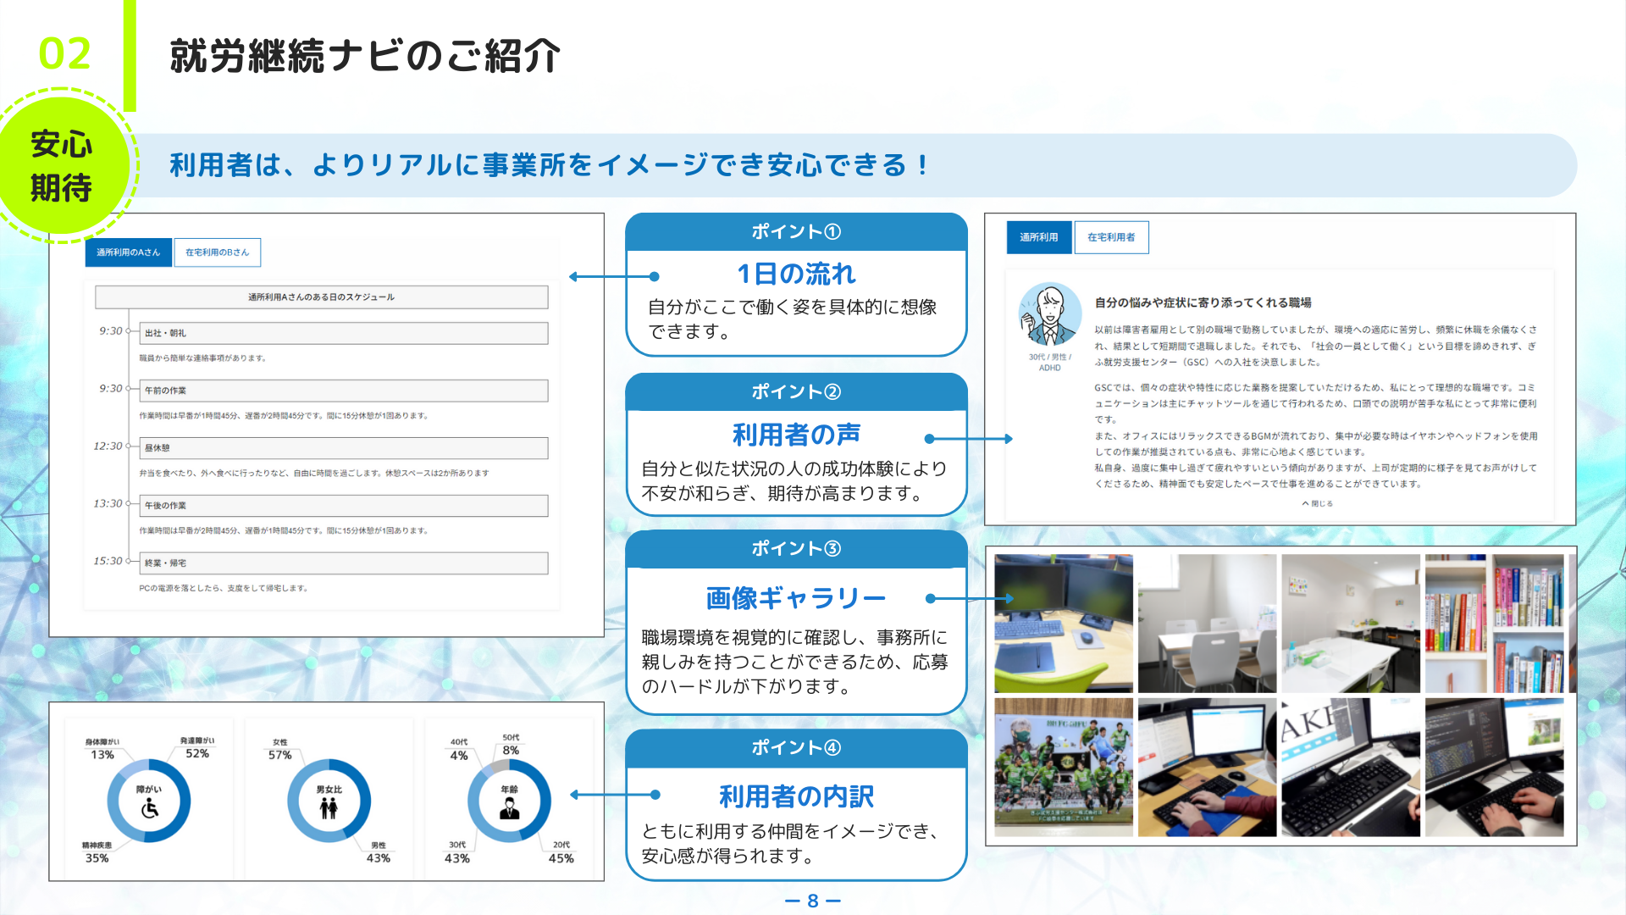Click the 安心期待 green circle badge
The image size is (1626, 915).
(61, 166)
